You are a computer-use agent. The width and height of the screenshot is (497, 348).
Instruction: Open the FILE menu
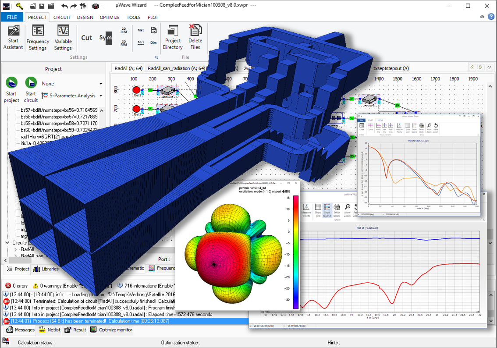12,17
